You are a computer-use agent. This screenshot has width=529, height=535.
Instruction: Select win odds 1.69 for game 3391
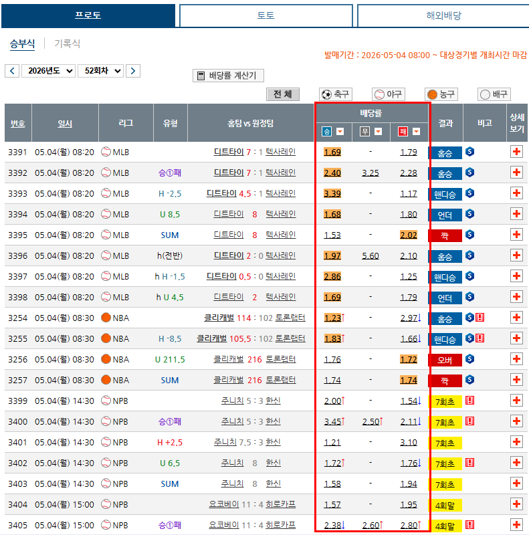(x=332, y=152)
